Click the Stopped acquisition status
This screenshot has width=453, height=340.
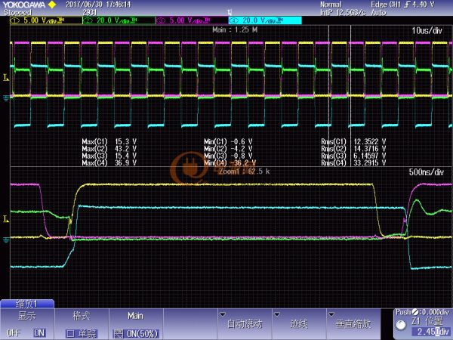pos(17,12)
